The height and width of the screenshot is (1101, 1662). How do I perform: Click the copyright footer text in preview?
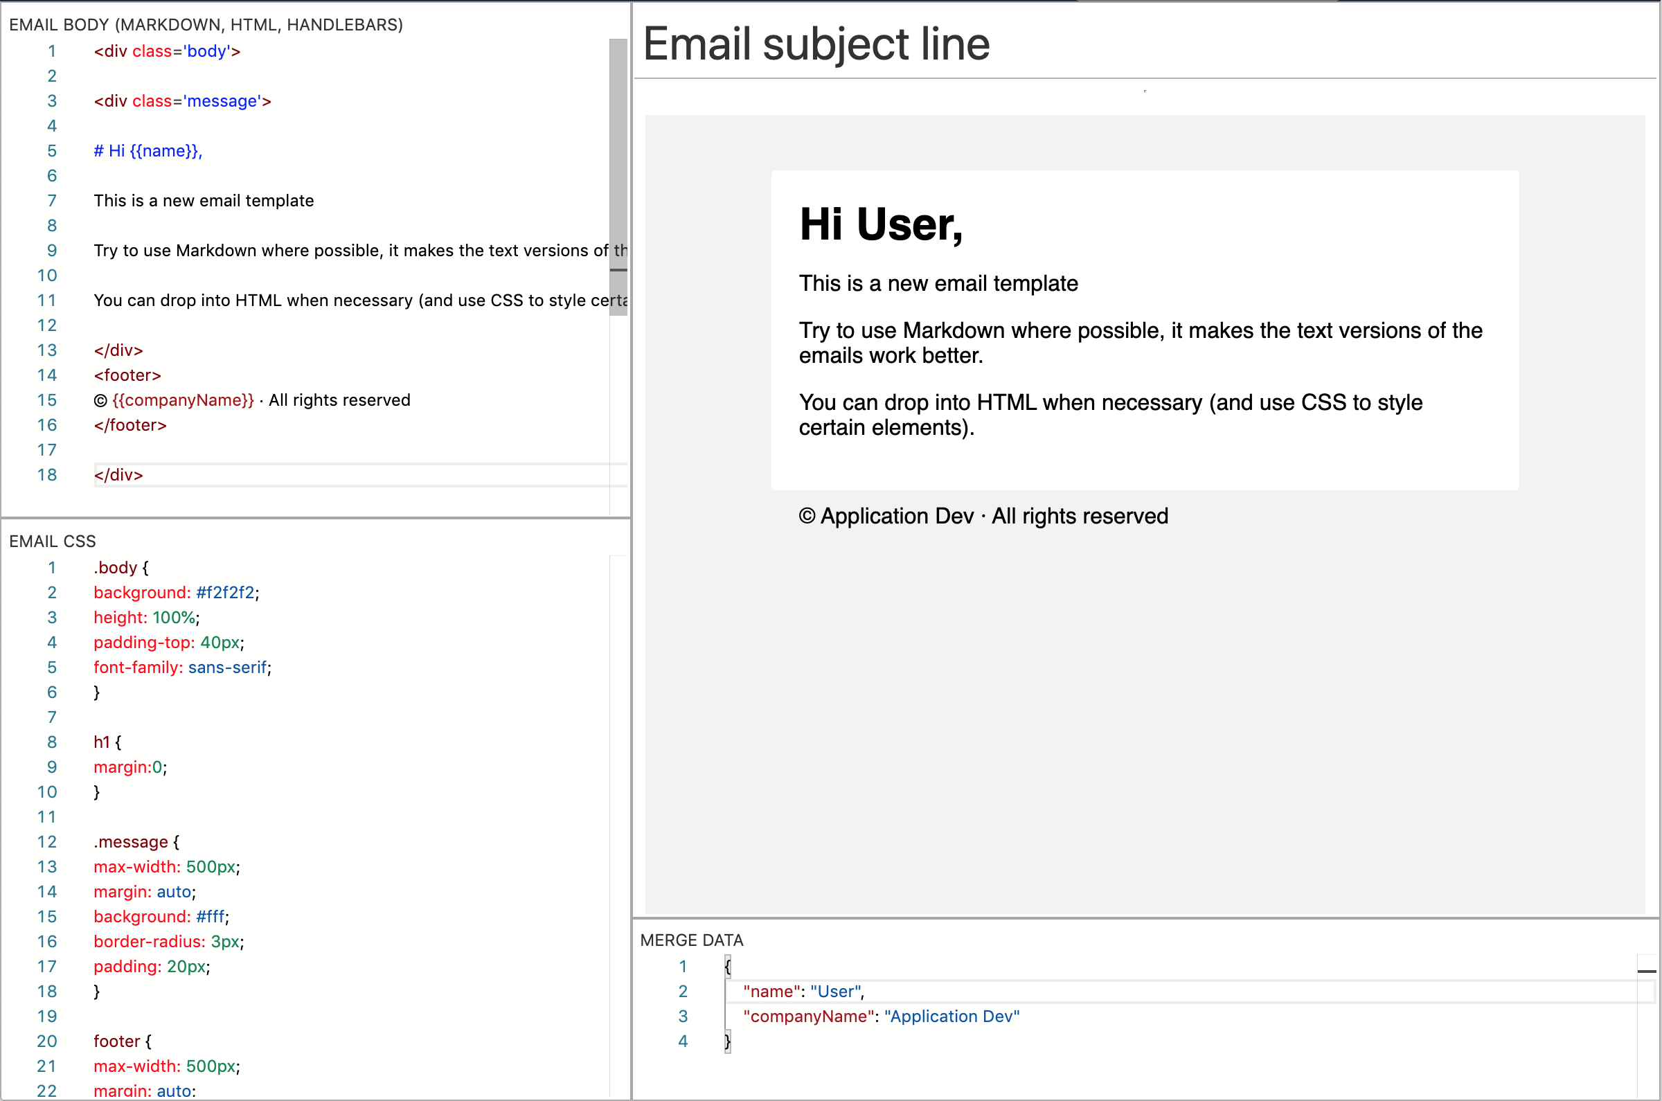pyautogui.click(x=983, y=517)
